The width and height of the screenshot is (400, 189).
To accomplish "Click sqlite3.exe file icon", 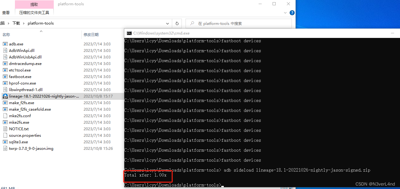I will click(5, 142).
